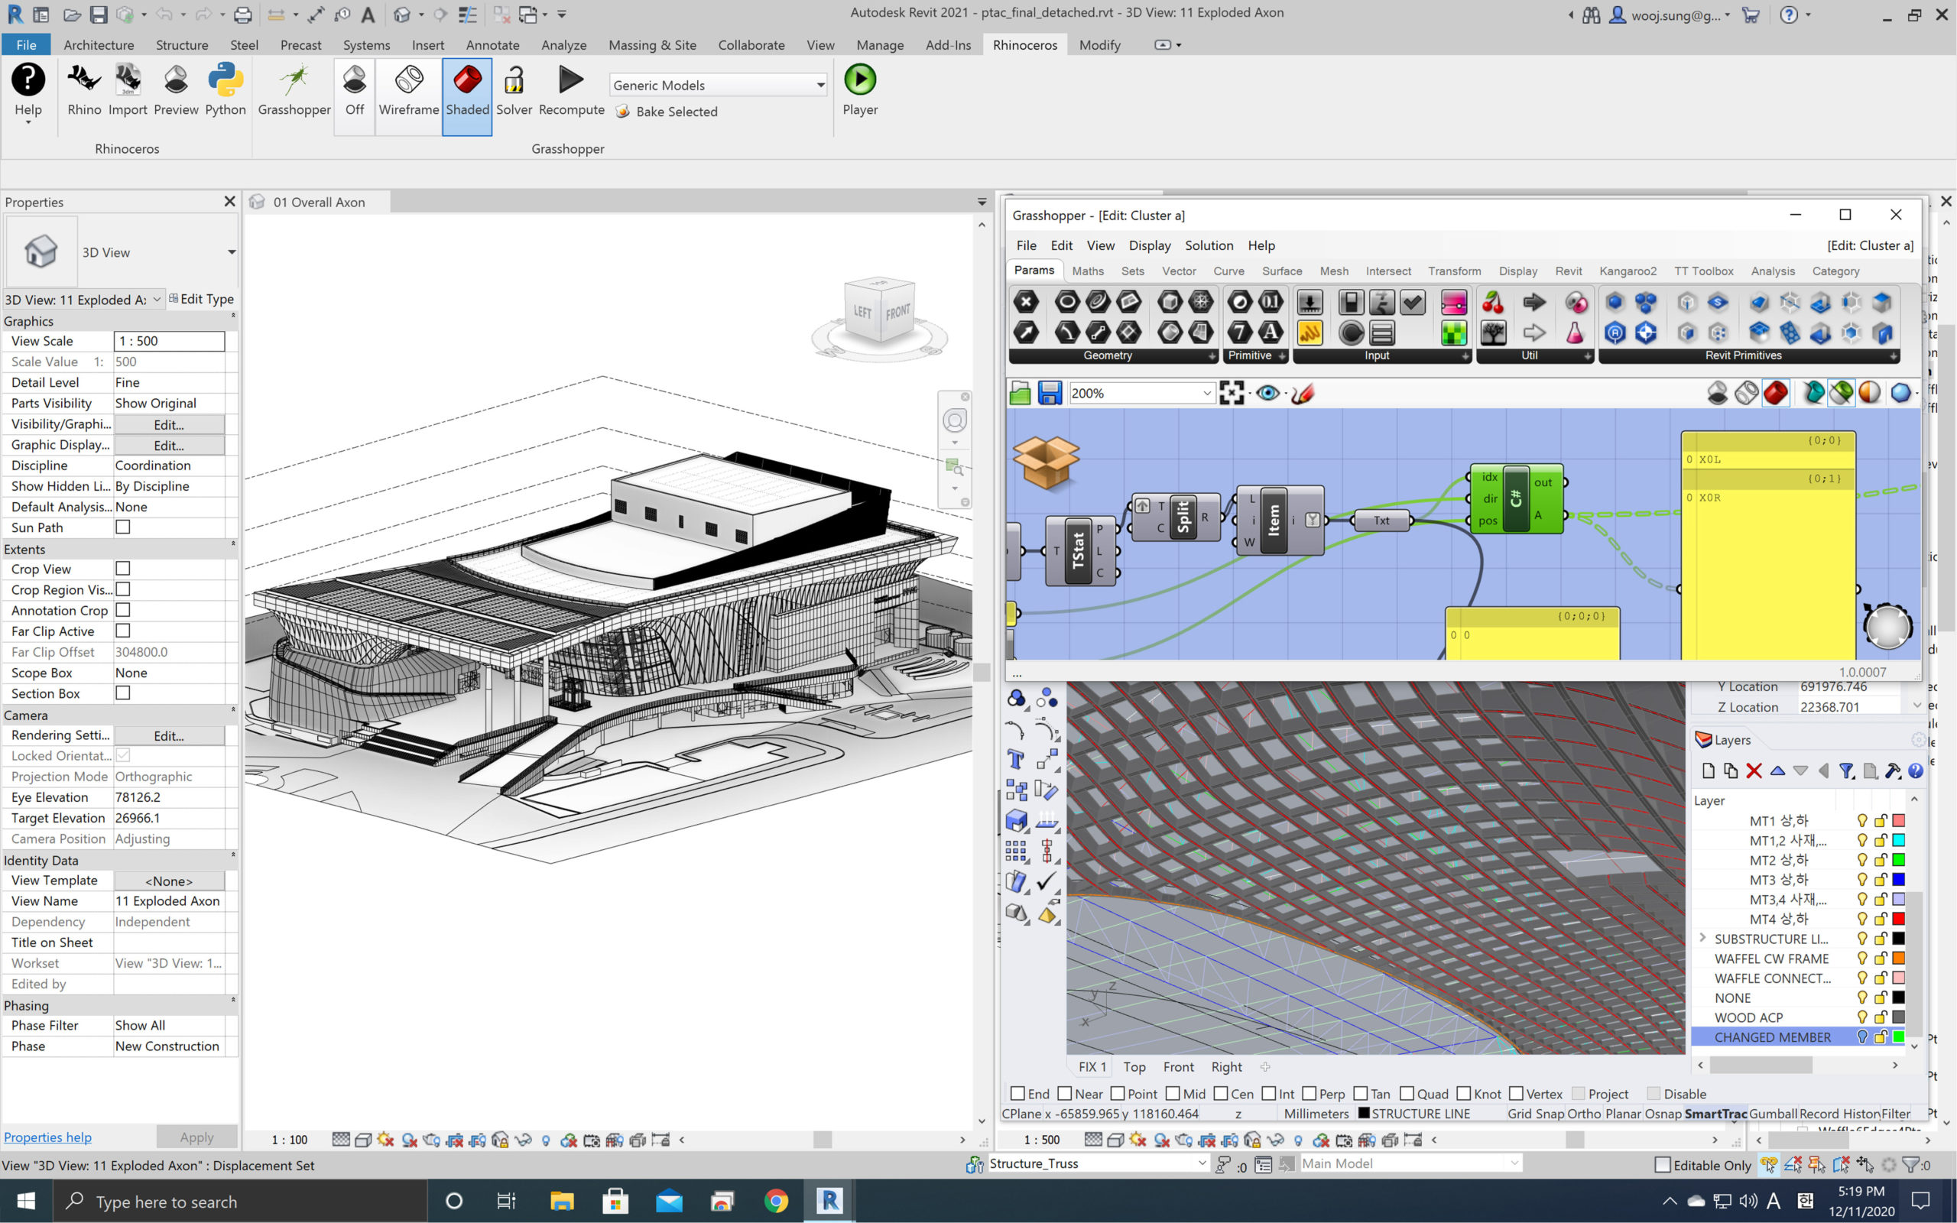Image resolution: width=1957 pixels, height=1223 pixels.
Task: Open Google Chrome from the taskbar
Action: point(775,1201)
